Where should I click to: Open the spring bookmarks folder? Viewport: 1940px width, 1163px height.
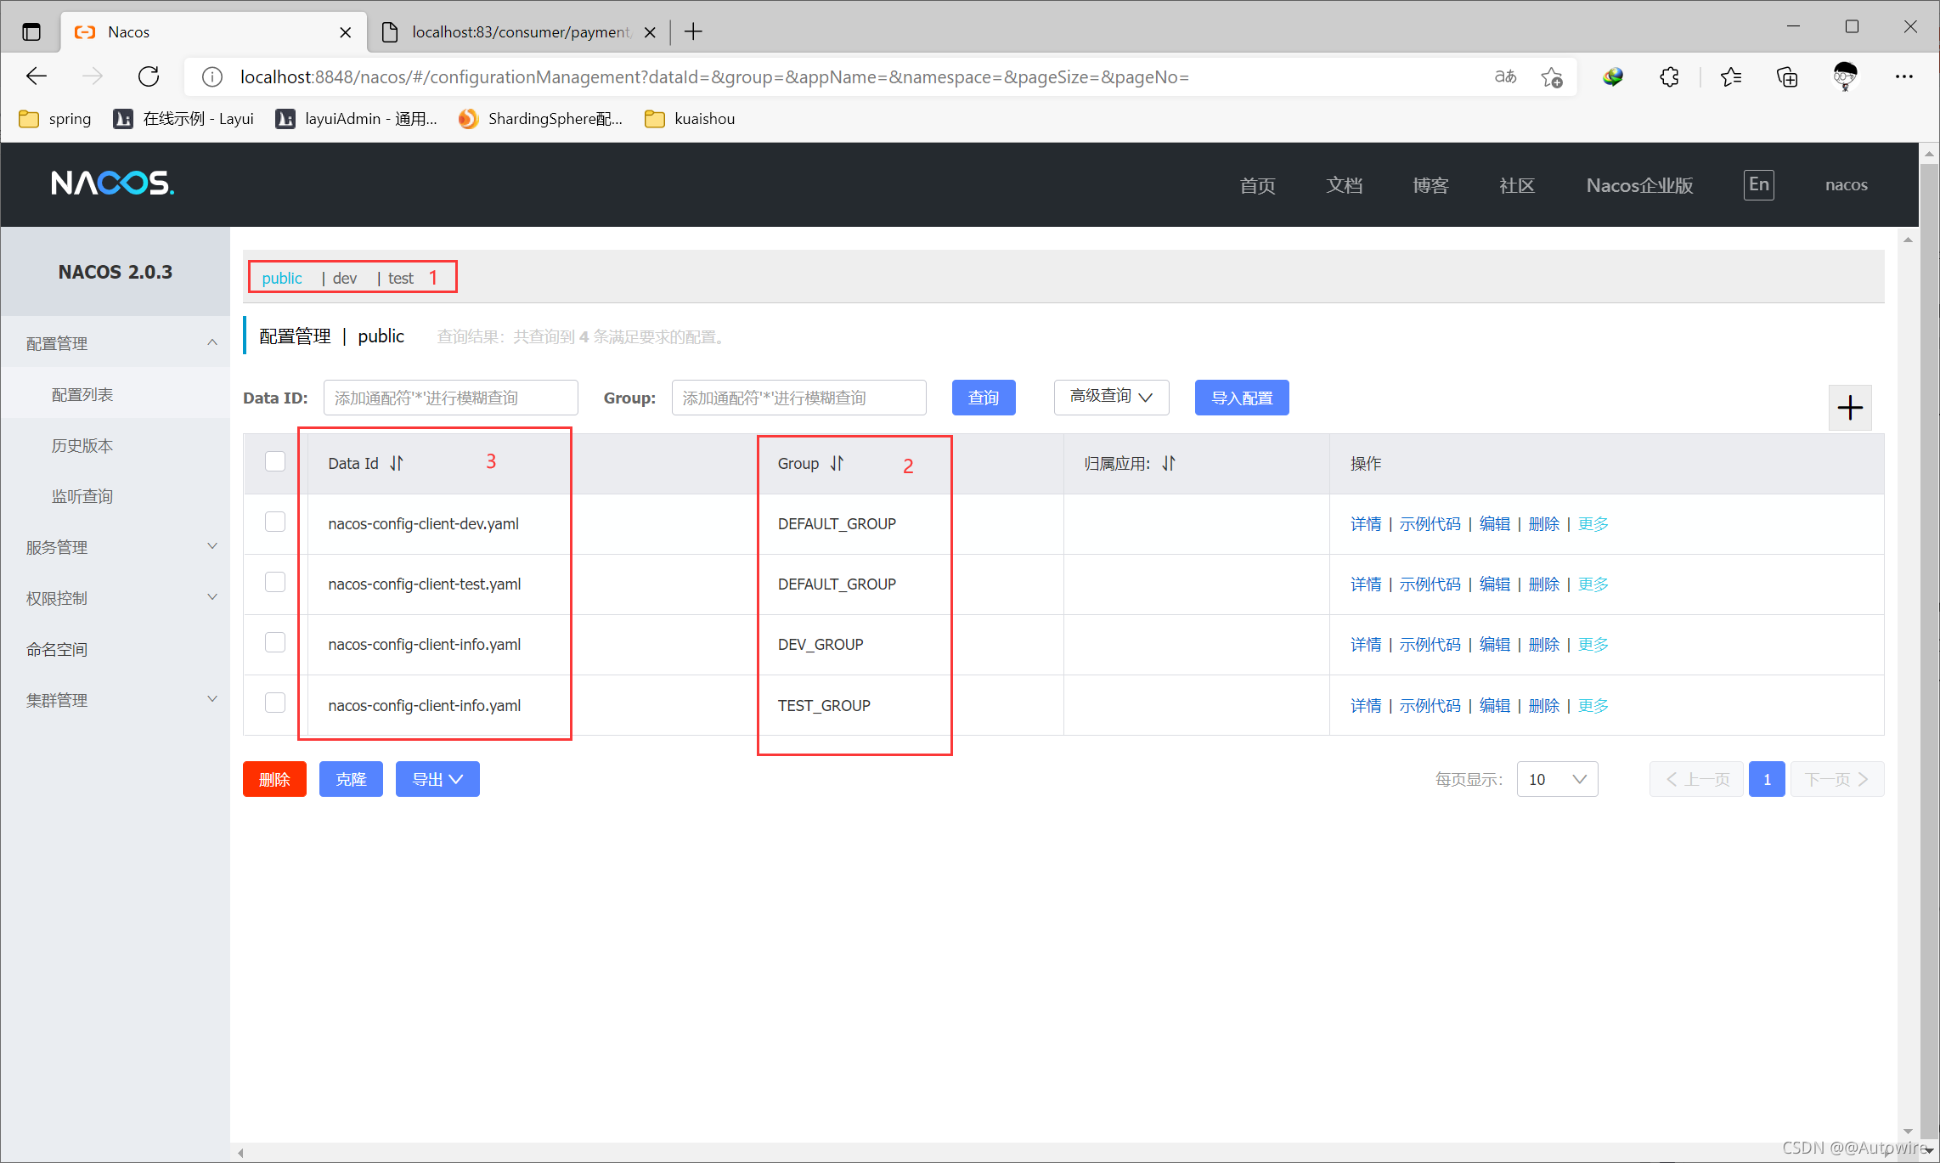pyautogui.click(x=55, y=119)
